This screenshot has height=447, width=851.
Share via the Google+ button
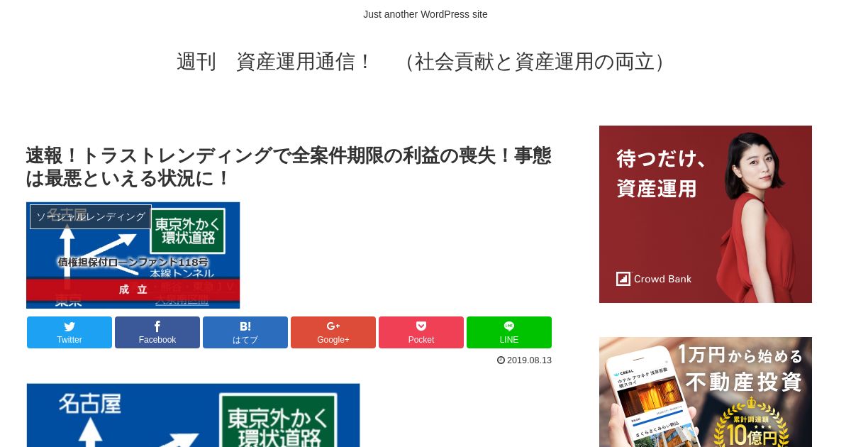coord(333,332)
